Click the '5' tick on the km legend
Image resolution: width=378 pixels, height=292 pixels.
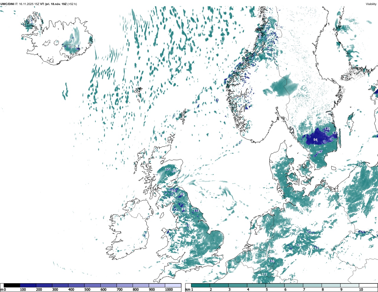tap(267, 290)
